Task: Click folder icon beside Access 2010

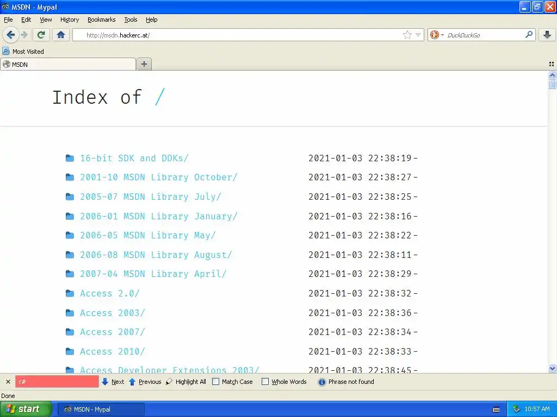Action: [x=70, y=351]
